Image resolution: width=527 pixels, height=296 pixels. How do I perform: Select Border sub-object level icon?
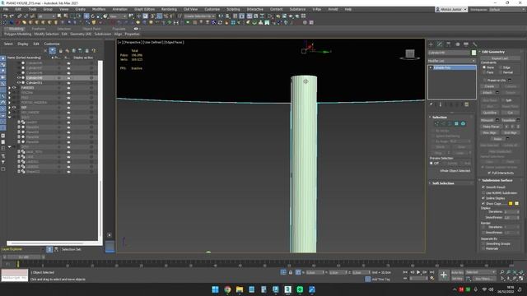coord(450,124)
